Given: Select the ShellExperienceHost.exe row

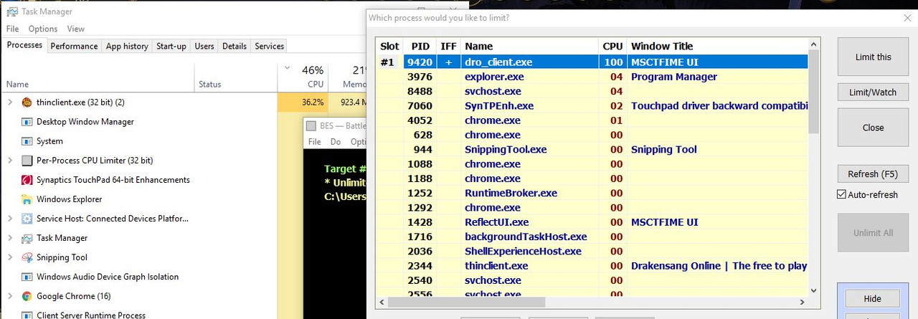Looking at the screenshot, I should coord(592,252).
